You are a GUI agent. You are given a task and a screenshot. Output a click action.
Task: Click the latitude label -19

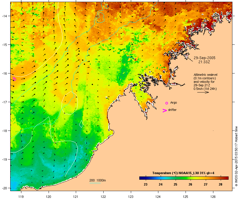(4, 159)
